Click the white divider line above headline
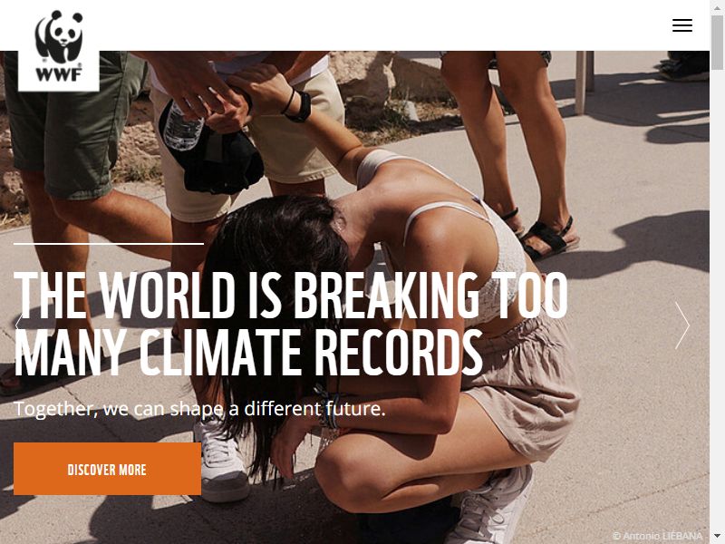Image resolution: width=725 pixels, height=544 pixels. [x=109, y=243]
